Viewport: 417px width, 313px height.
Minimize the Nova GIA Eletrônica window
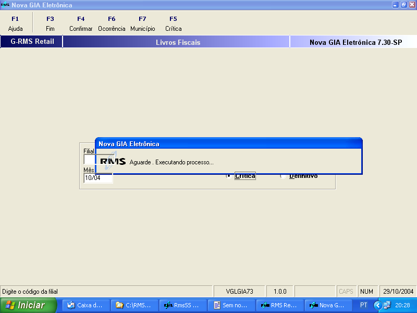coord(396,5)
